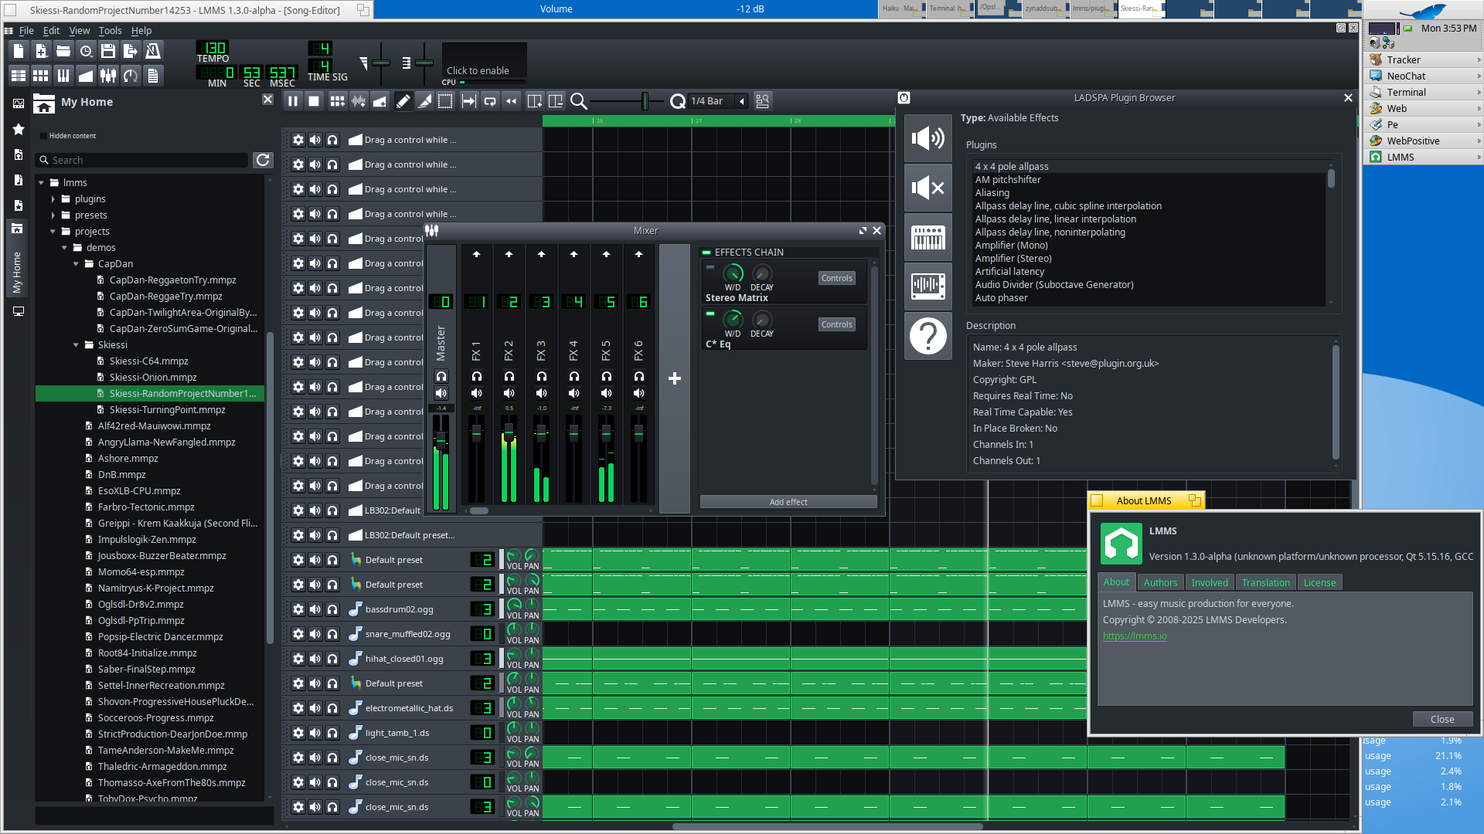
Task: Click the Add effect button
Action: point(788,502)
